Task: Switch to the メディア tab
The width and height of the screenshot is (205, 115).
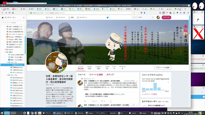Action: click(110, 74)
